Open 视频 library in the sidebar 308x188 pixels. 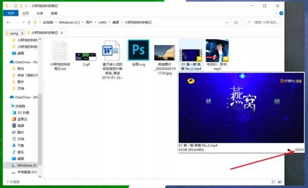point(18,126)
